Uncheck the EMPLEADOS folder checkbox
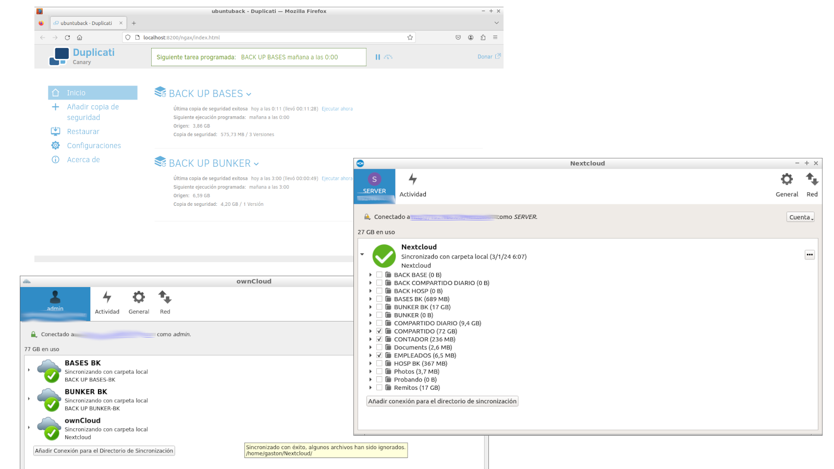The width and height of the screenshot is (834, 469). tap(379, 355)
